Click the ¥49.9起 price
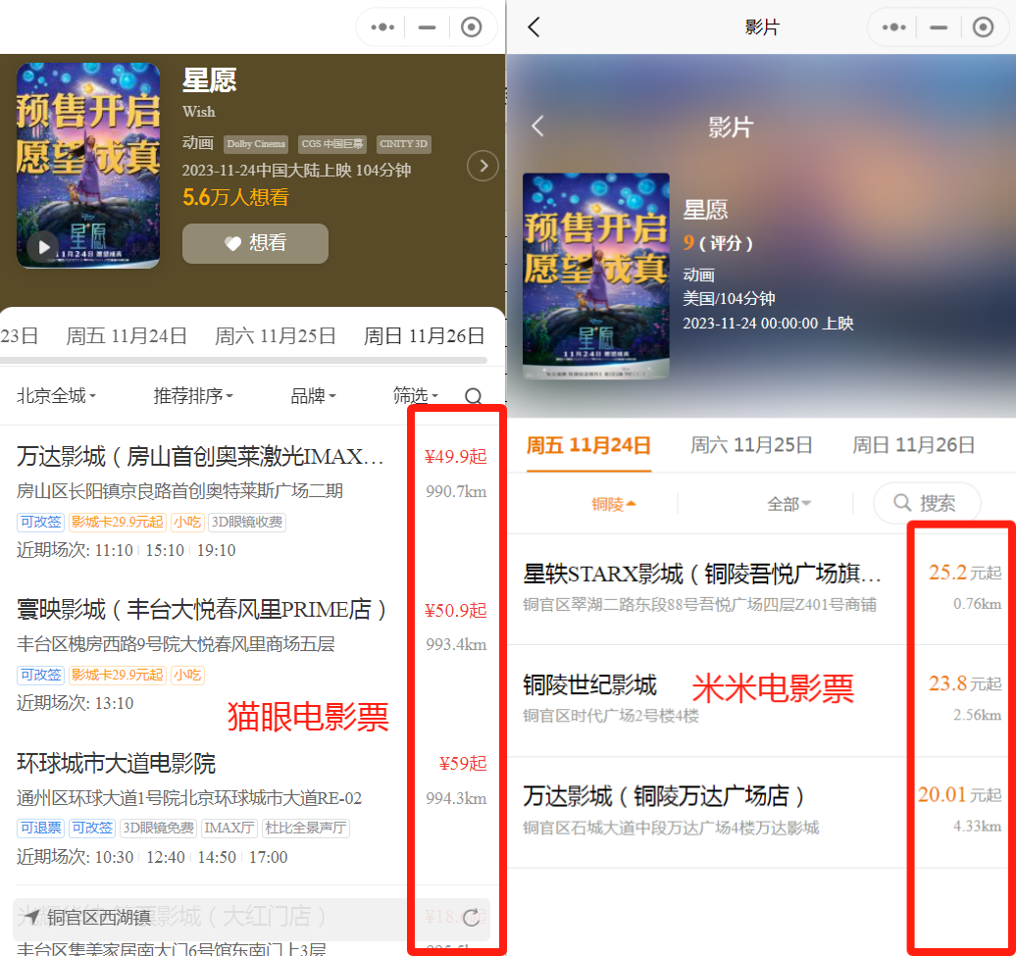Screen dimensions: 1016x956 pyautogui.click(x=455, y=457)
